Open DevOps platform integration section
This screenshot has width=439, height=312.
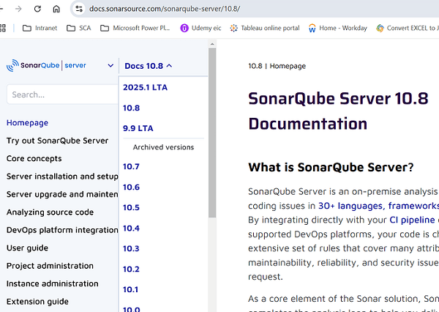tap(62, 230)
